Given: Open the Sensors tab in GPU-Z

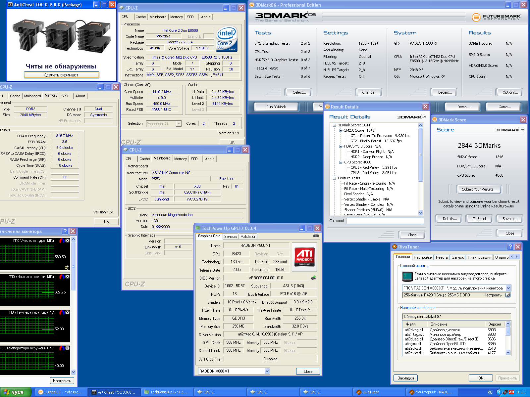Looking at the screenshot, I should coord(231,237).
